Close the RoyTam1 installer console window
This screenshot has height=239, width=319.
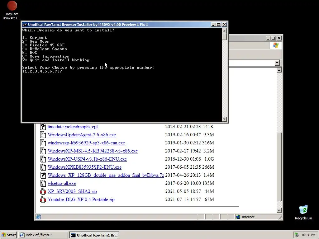coord(224,25)
